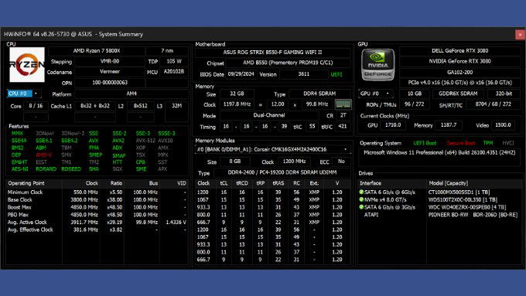The width and height of the screenshot is (526, 296).
Task: Click the TPM indicator
Action: coord(488,143)
